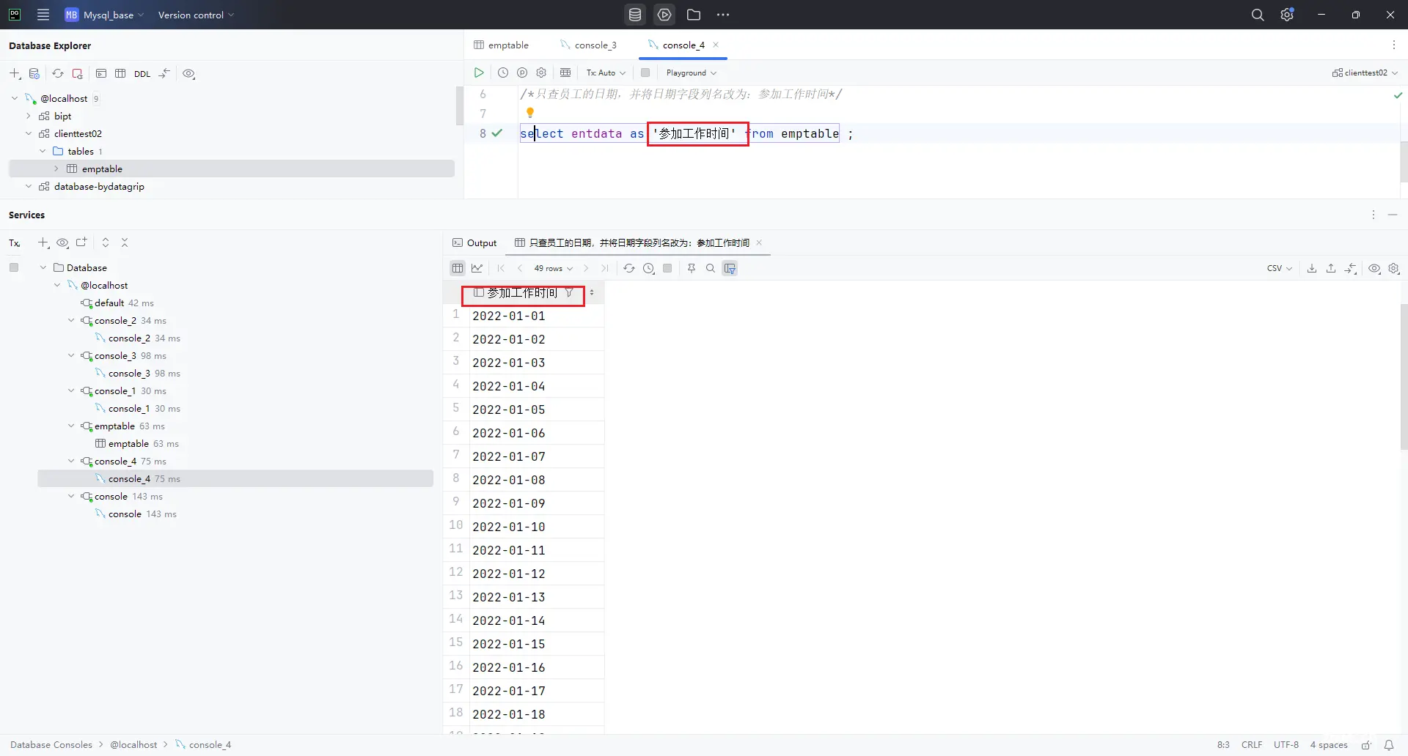Refresh the Database Explorer
1408x756 pixels.
coord(58,73)
